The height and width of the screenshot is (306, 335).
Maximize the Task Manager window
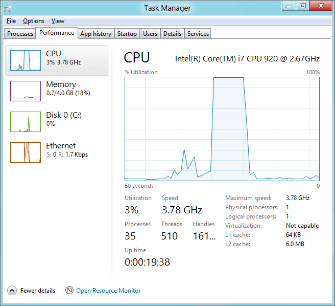(302, 6)
